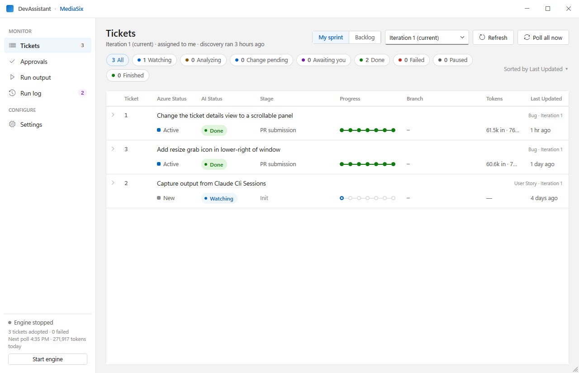Switch to the My sprint tab
579x373 pixels.
tap(331, 38)
